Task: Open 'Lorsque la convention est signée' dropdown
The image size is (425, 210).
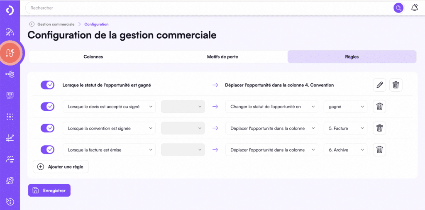Action: [x=109, y=128]
